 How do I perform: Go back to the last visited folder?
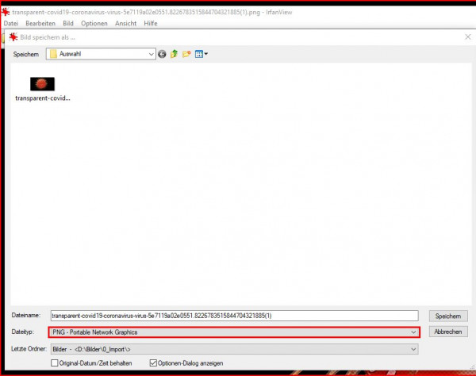tap(162, 54)
